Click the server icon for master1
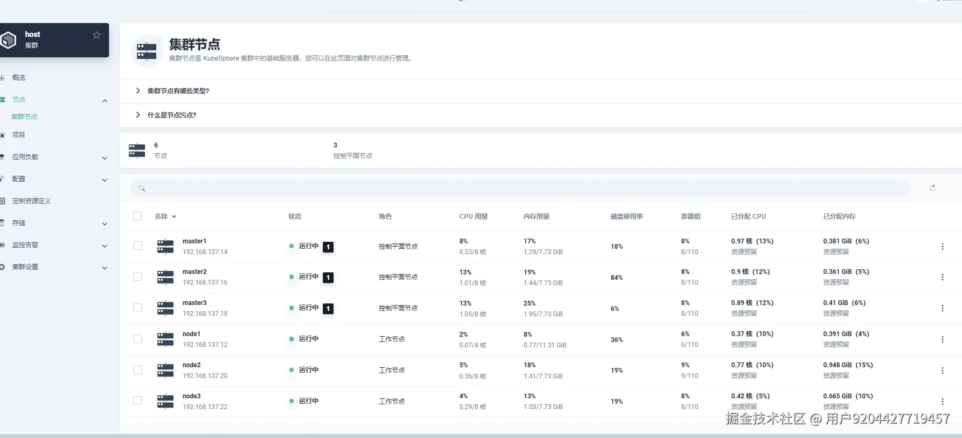The image size is (962, 438). coord(165,247)
